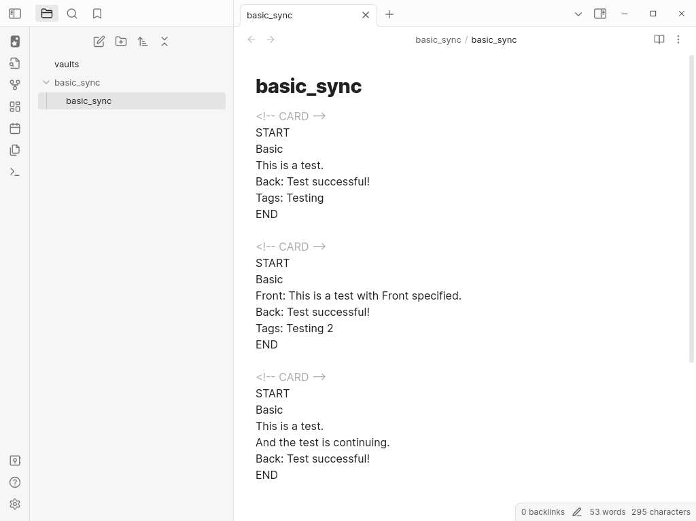Toggle the right sidebar
Image resolution: width=696 pixels, height=521 pixels.
tap(600, 14)
